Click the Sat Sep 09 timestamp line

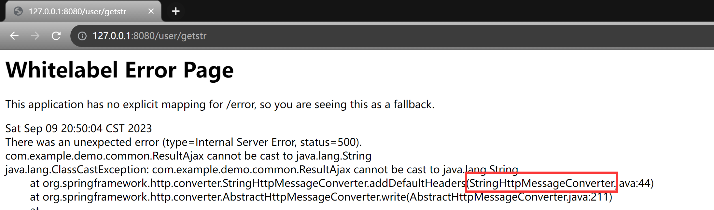tap(78, 129)
